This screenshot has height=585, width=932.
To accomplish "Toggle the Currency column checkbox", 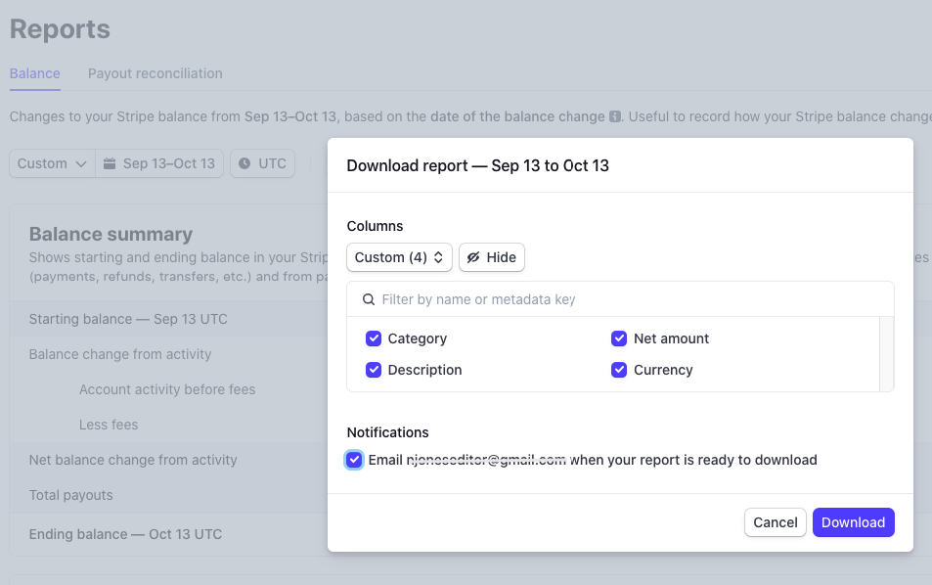I will pyautogui.click(x=619, y=370).
